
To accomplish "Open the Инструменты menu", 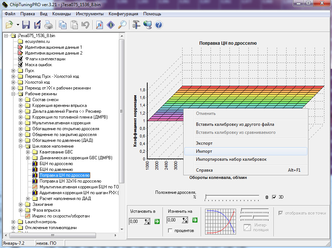I will (90, 14).
